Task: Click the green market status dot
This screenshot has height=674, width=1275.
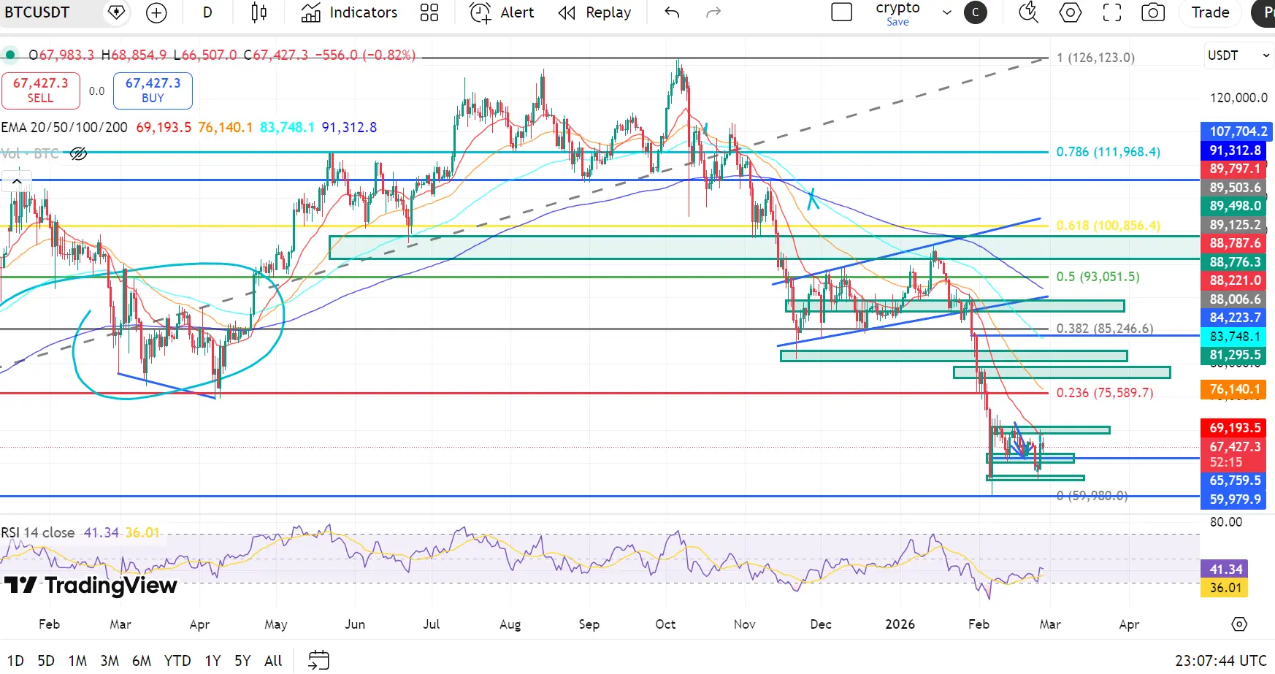Action: (10, 55)
